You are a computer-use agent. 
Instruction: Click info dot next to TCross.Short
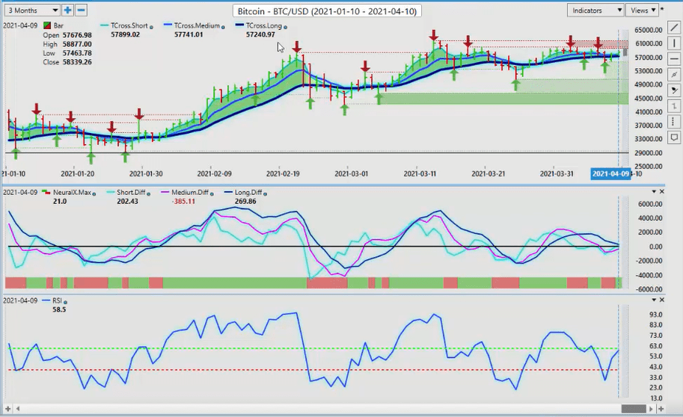(151, 27)
